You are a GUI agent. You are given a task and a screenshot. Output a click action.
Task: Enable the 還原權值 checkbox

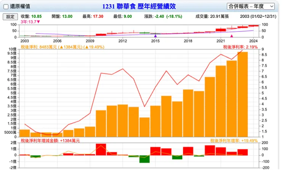(x=6, y=6)
